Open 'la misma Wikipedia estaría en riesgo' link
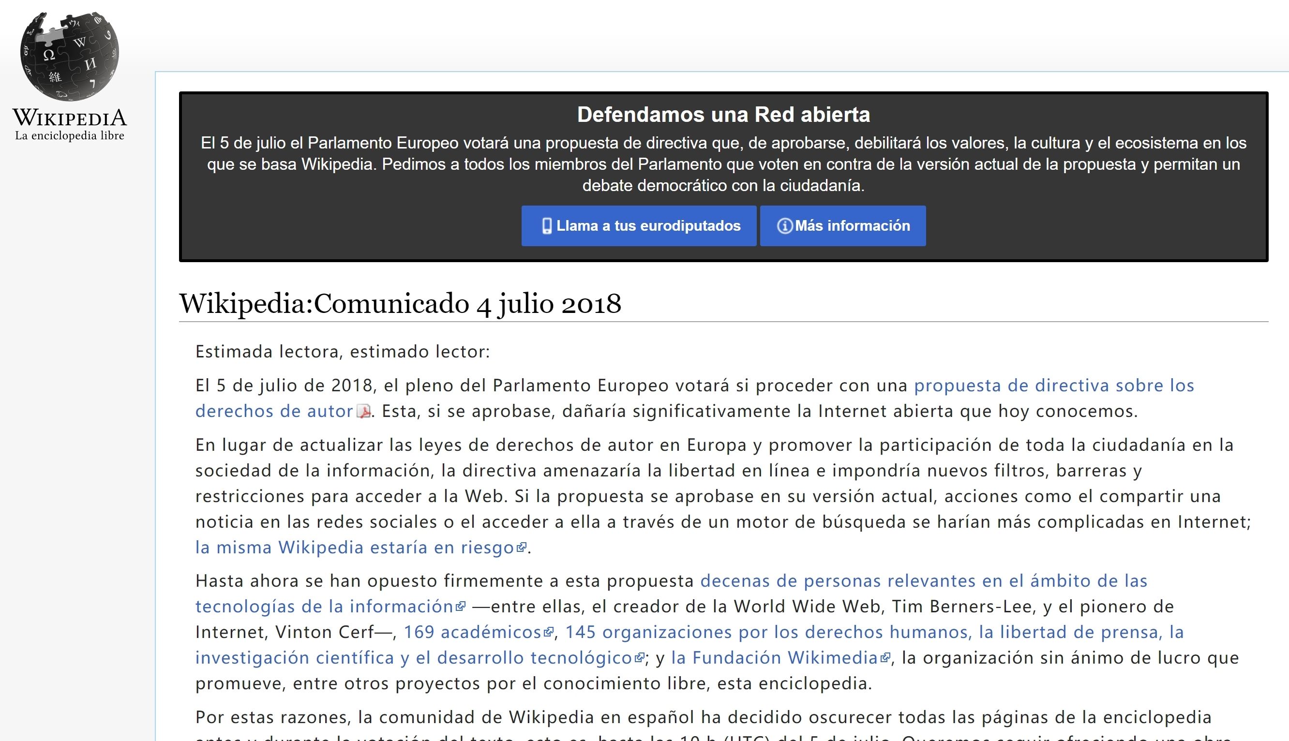1289x741 pixels. click(x=354, y=548)
